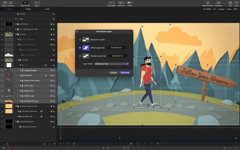
Task: Click the Share export icon
Action: (x=236, y=3)
